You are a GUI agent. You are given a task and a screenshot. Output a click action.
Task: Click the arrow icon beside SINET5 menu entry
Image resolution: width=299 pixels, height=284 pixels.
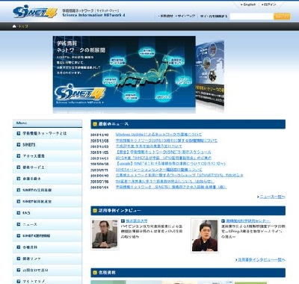[x=19, y=145]
